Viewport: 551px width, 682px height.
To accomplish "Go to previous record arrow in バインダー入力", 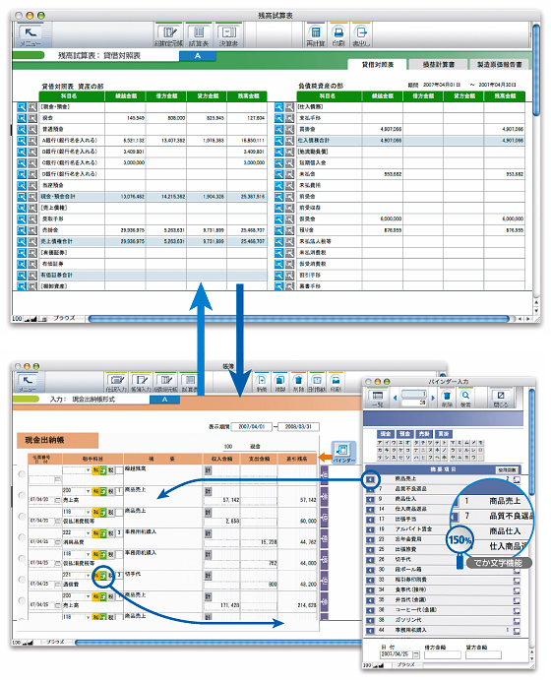I will (x=395, y=398).
